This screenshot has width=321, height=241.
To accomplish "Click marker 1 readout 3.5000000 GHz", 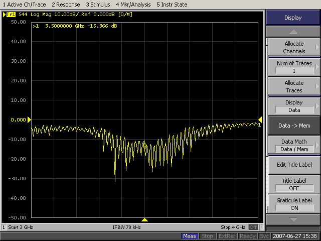I will point(75,26).
